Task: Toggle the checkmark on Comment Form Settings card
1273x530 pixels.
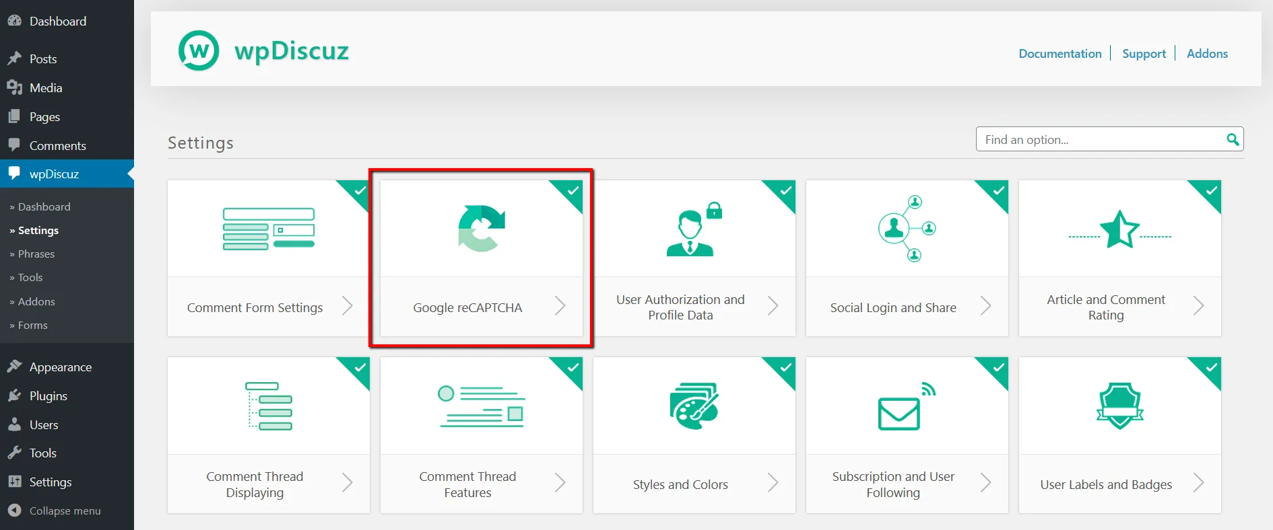Action: tap(360, 190)
